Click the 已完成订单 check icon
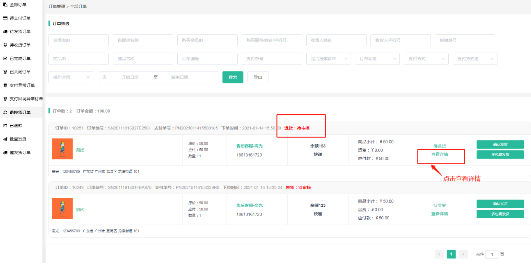The height and width of the screenshot is (264, 531). [5, 58]
